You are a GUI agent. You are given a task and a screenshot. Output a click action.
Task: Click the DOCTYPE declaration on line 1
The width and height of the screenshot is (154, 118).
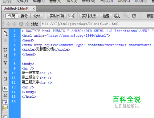tap(88, 31)
